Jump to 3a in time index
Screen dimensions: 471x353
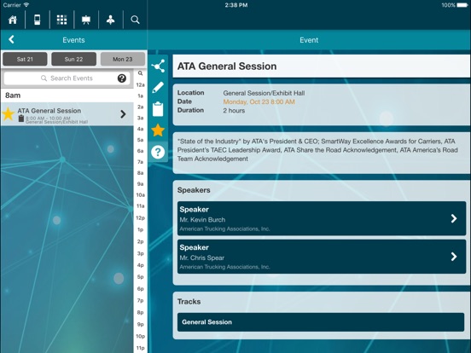click(140, 118)
